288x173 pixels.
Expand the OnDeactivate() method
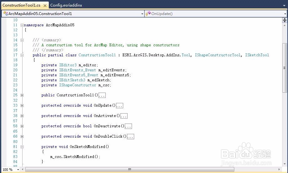22,126
